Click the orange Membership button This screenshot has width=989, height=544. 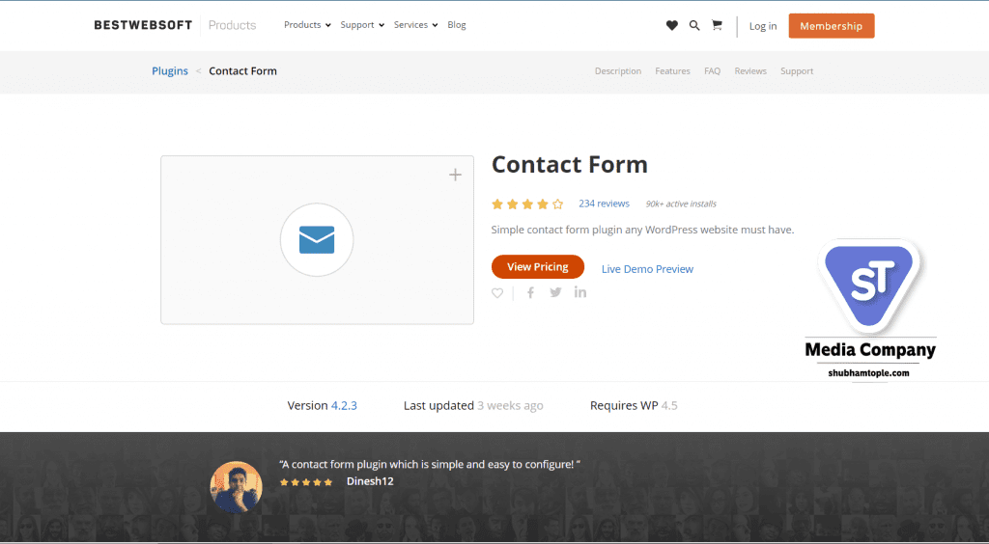click(832, 26)
